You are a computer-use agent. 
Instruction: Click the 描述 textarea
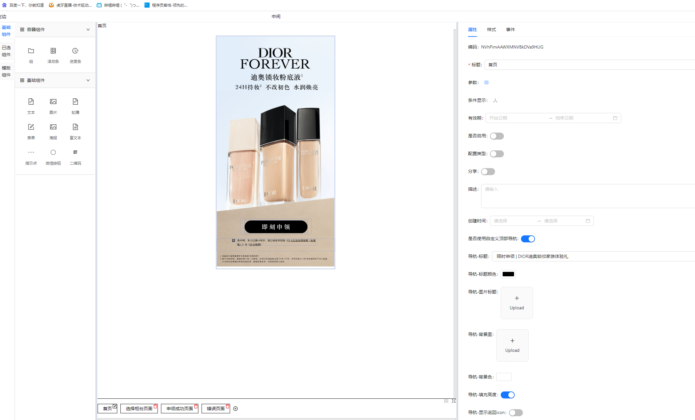[x=588, y=196]
